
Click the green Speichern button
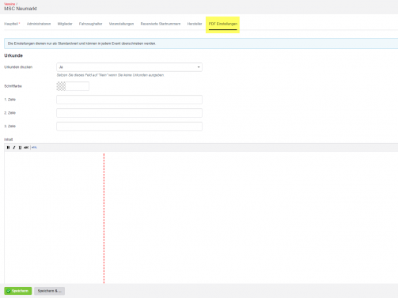point(18,291)
